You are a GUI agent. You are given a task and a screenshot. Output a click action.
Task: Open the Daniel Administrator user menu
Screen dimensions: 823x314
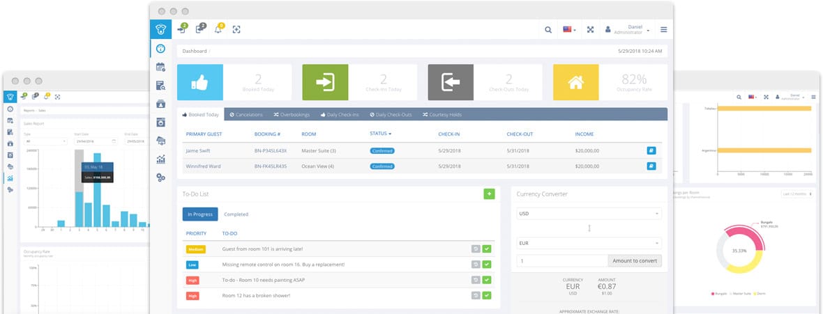pyautogui.click(x=628, y=30)
